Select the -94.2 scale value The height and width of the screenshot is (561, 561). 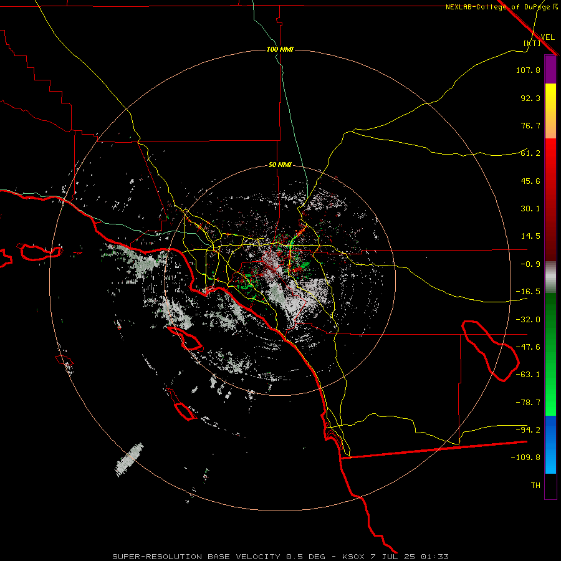528,430
